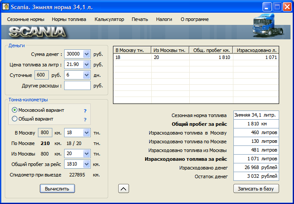Expand the Сумма денег dropdown
The width and height of the screenshot is (294, 204).
coord(86,54)
